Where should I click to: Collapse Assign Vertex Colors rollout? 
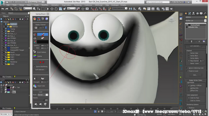195,80
